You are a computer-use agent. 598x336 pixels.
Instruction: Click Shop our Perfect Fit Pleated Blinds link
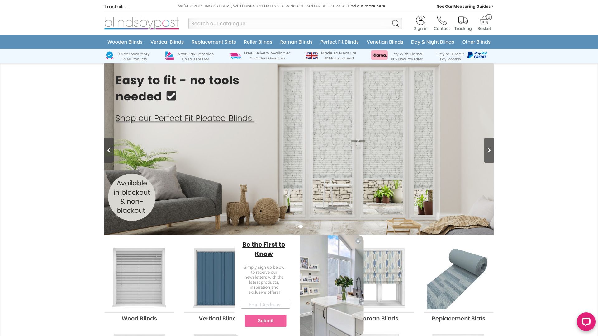click(x=185, y=118)
